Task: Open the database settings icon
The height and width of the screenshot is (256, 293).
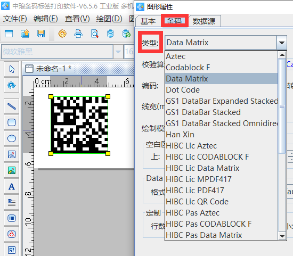Action: pos(110,34)
